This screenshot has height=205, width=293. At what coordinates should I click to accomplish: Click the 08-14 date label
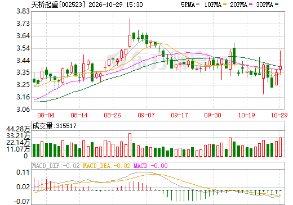click(79, 115)
